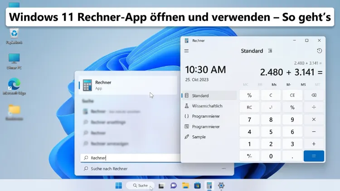Click the flask icon beside Wissenschaftlich

click(186, 106)
